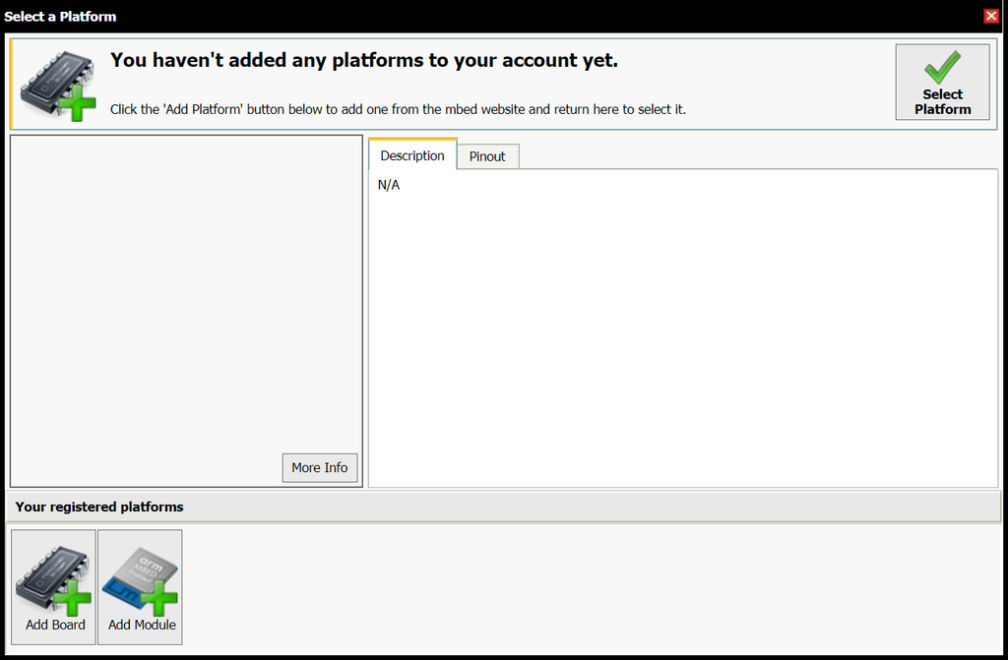Viewport: 1008px width, 660px height.
Task: Open the Pinout tab
Action: click(x=487, y=156)
